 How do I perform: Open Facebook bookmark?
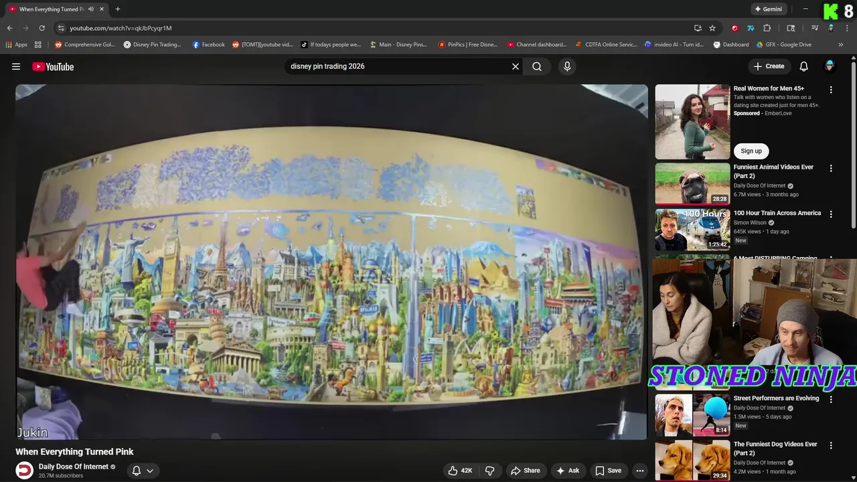(x=209, y=45)
